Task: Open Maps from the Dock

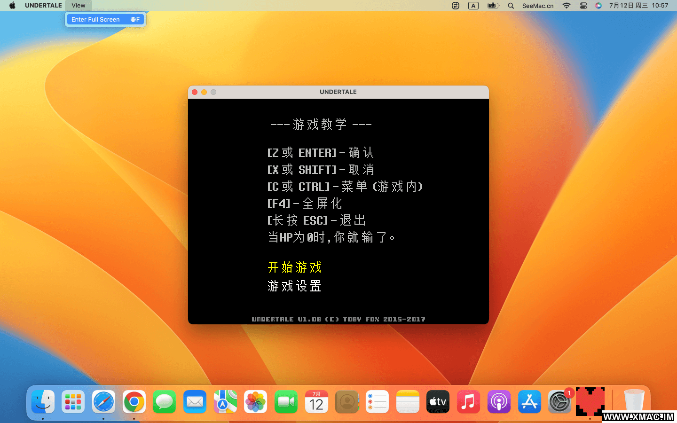Action: tap(225, 402)
